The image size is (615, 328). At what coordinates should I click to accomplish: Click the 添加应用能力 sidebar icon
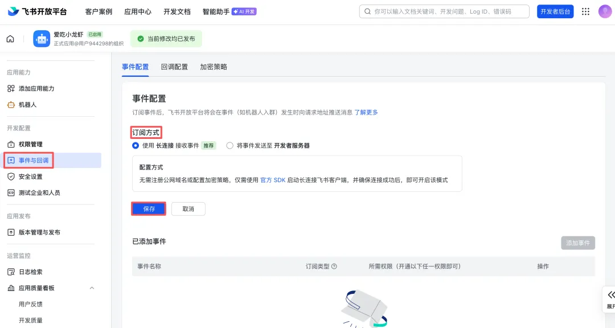pos(11,88)
